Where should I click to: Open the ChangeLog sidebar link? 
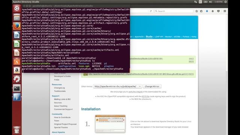point(59,88)
